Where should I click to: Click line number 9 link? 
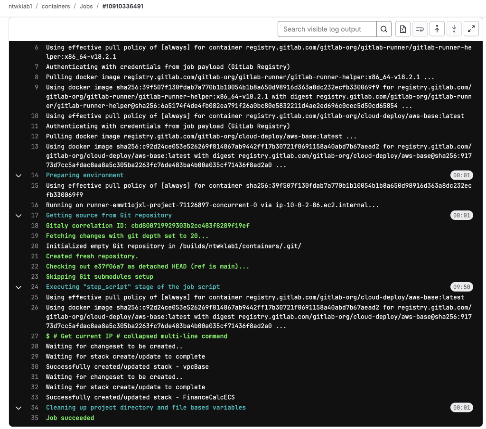click(37, 87)
